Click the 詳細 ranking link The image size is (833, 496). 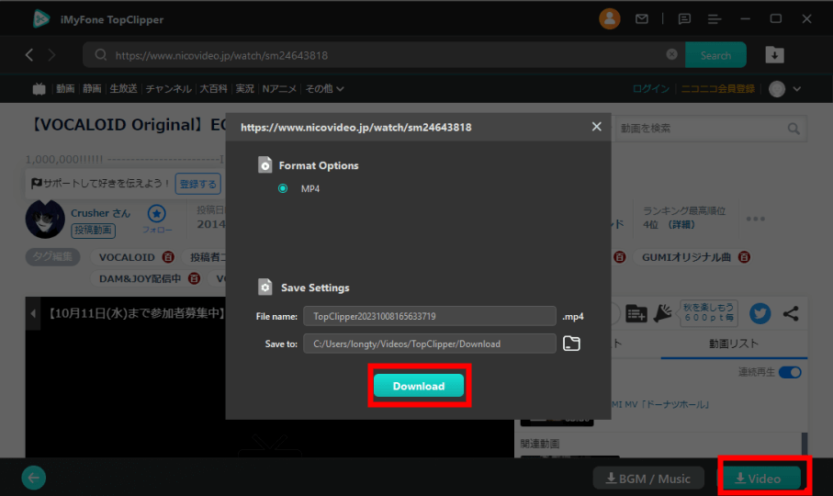[x=681, y=225]
